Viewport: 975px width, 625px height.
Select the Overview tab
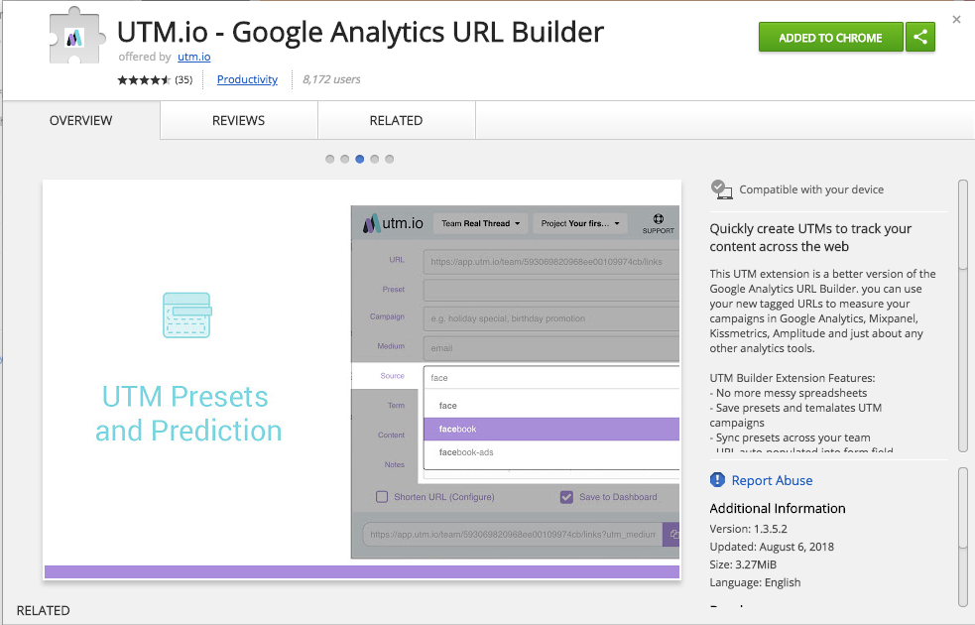point(80,121)
